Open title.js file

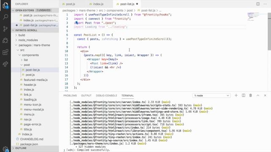click(35, 129)
